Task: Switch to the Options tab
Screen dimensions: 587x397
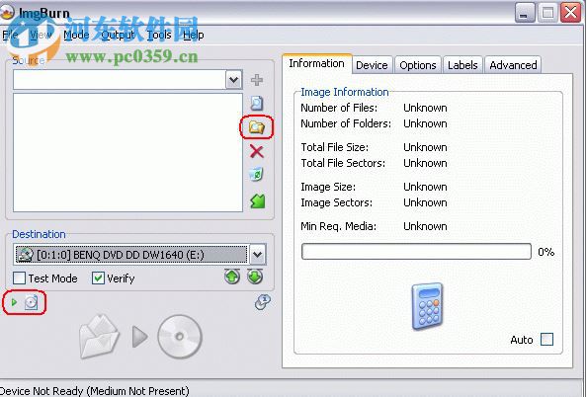Action: 418,65
